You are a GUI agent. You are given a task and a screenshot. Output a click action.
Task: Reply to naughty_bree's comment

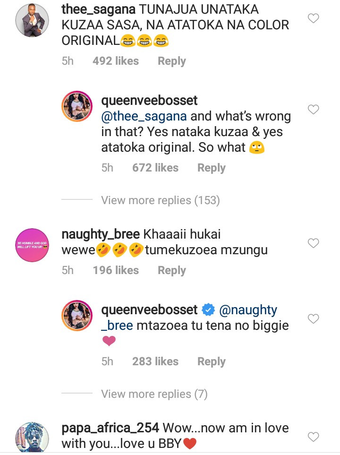pyautogui.click(x=171, y=270)
